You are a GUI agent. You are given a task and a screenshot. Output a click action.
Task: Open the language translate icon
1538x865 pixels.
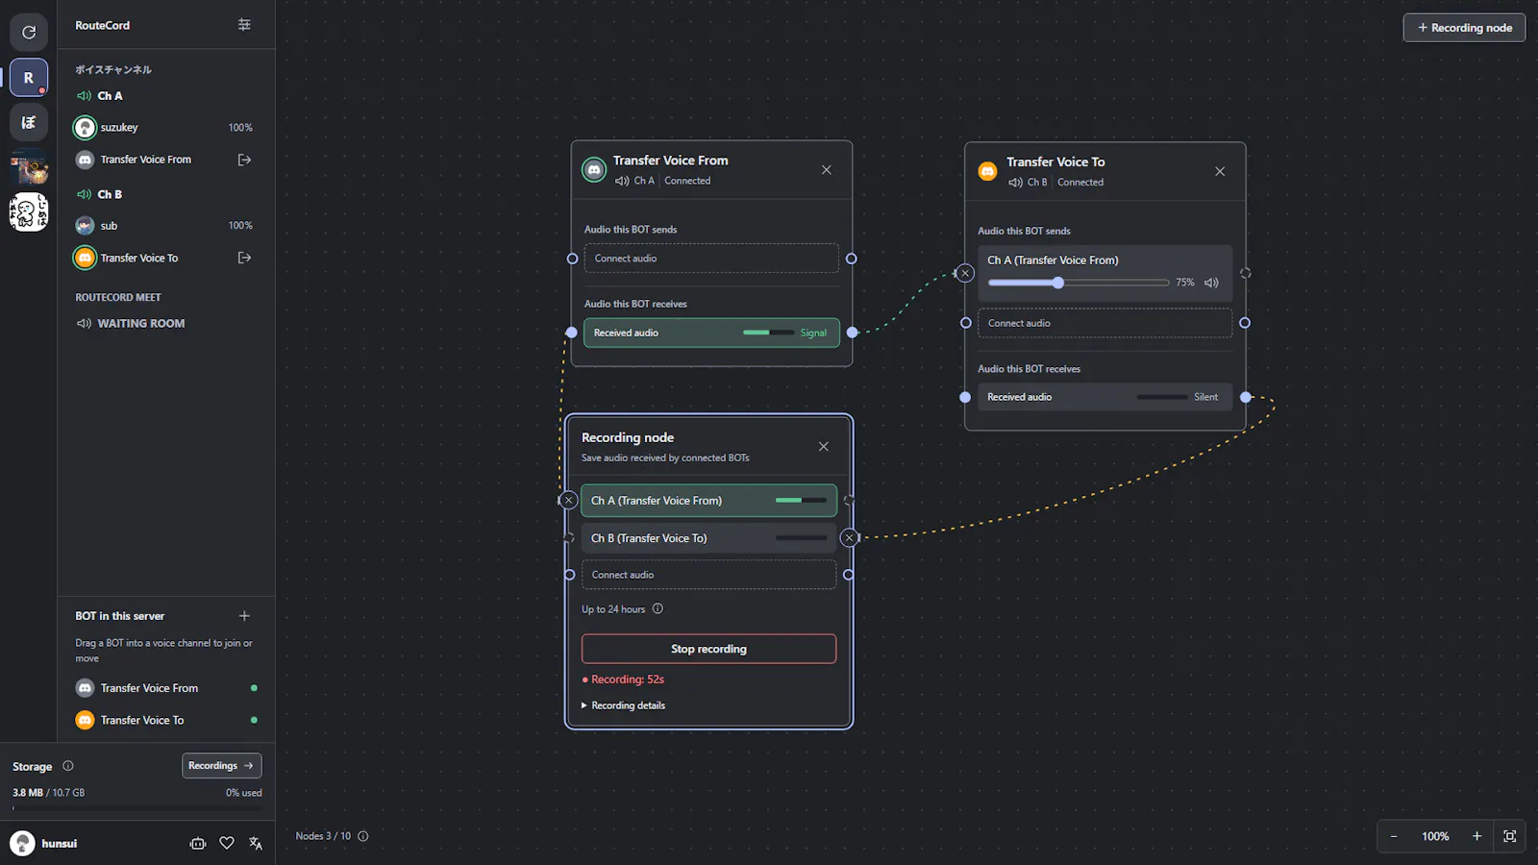pyautogui.click(x=256, y=843)
